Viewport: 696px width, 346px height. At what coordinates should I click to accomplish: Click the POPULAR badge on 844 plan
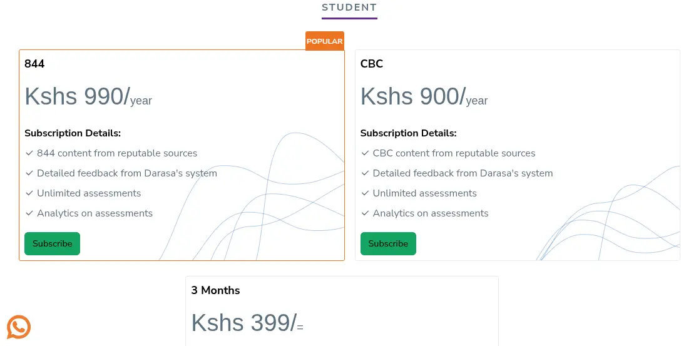(324, 41)
